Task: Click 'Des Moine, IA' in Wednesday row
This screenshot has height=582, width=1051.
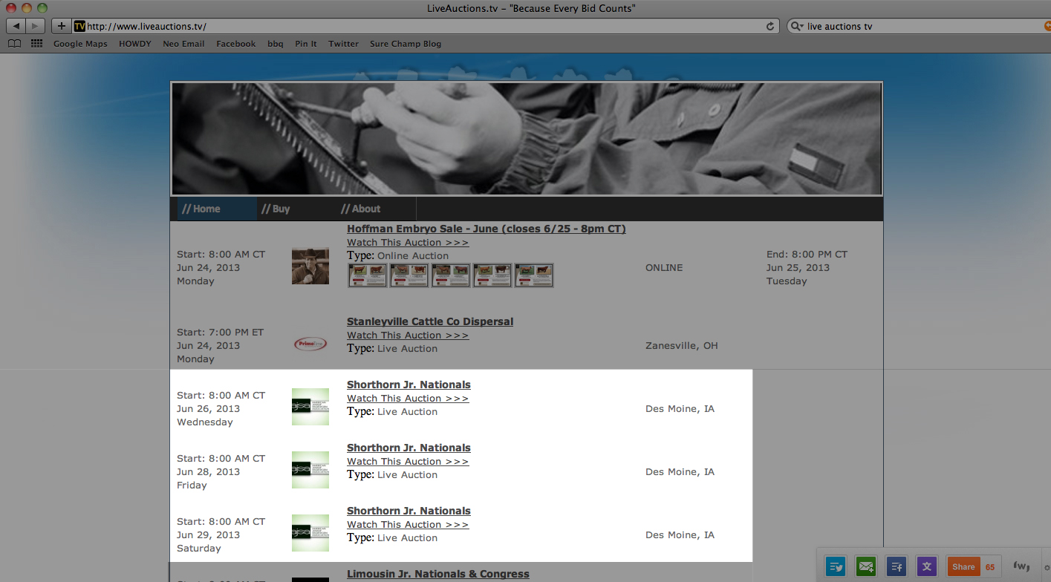Action: click(x=680, y=409)
